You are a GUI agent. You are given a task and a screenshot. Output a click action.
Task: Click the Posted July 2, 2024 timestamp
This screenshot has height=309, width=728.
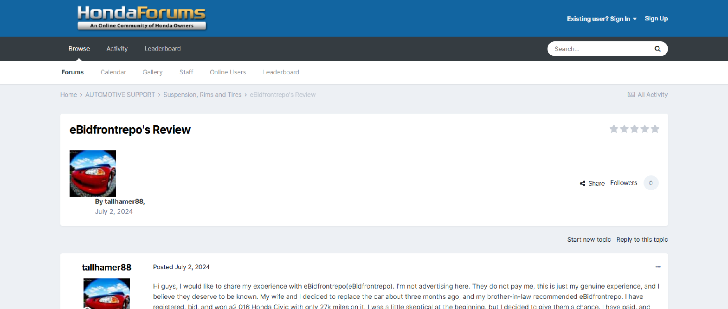[181, 267]
